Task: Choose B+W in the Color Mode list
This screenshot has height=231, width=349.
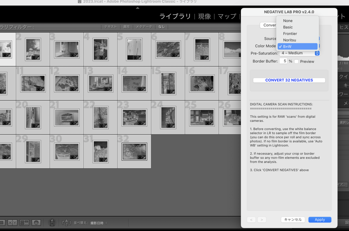Action: 298,46
